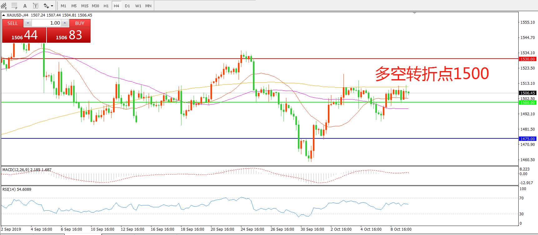
Task: Switch to the H1 timeframe
Action: point(106,6)
